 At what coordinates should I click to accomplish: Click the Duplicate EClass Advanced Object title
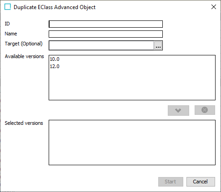click(55, 7)
